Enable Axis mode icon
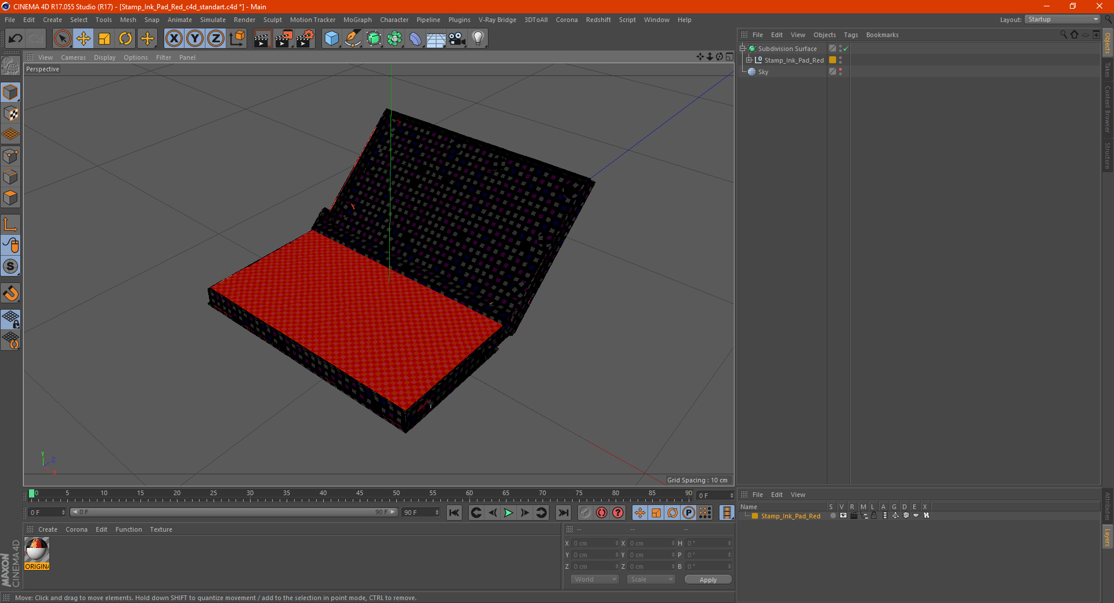The width and height of the screenshot is (1114, 603). pyautogui.click(x=10, y=224)
